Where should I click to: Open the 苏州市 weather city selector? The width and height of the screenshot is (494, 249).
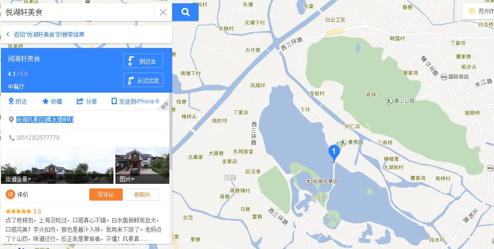[478, 11]
